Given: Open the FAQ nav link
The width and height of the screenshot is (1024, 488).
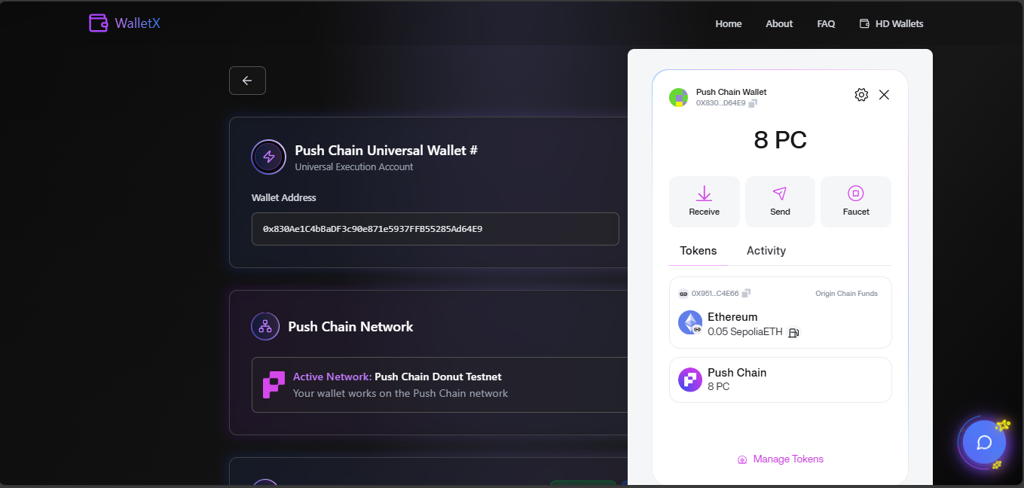Looking at the screenshot, I should click(826, 24).
